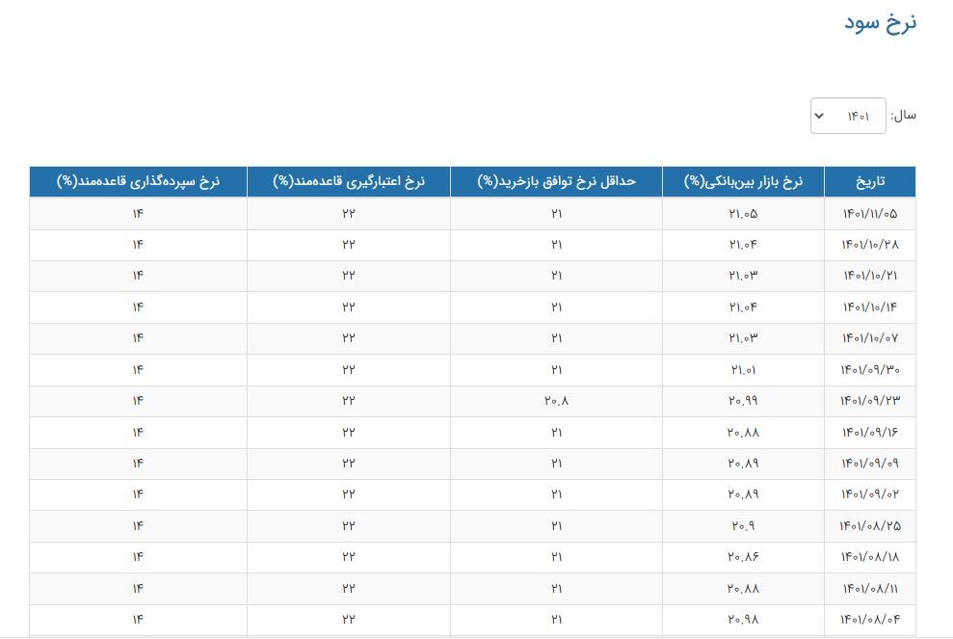Click interbank rate ۲۰.۸۸ in the ۱۴۰۱/۰۹/۱۶ row

pyautogui.click(x=743, y=433)
